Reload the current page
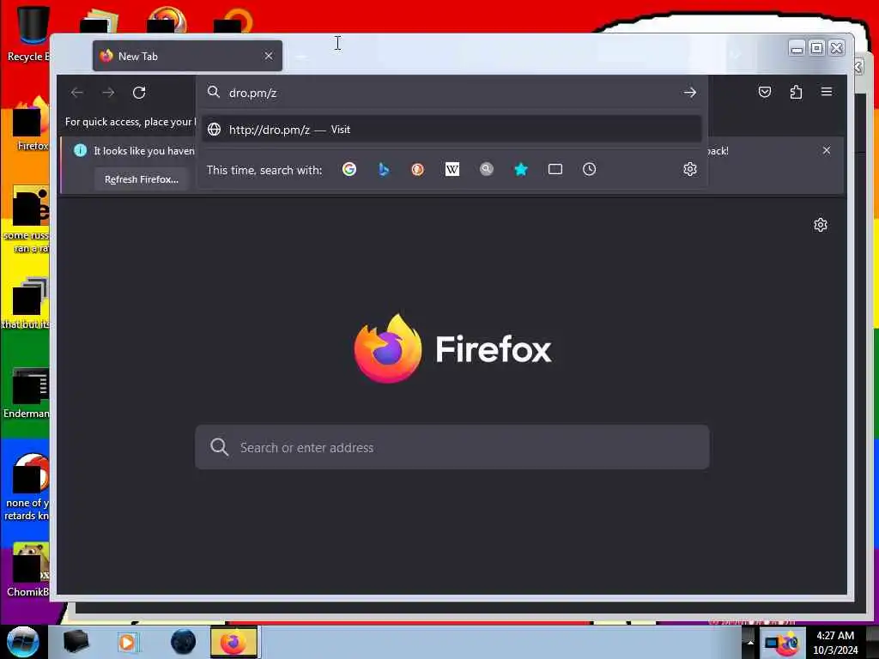Viewport: 879px width, 659px height. [x=139, y=93]
